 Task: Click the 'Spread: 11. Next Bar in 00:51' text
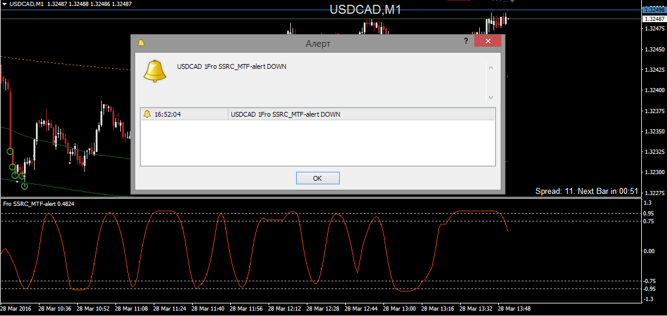tap(587, 192)
